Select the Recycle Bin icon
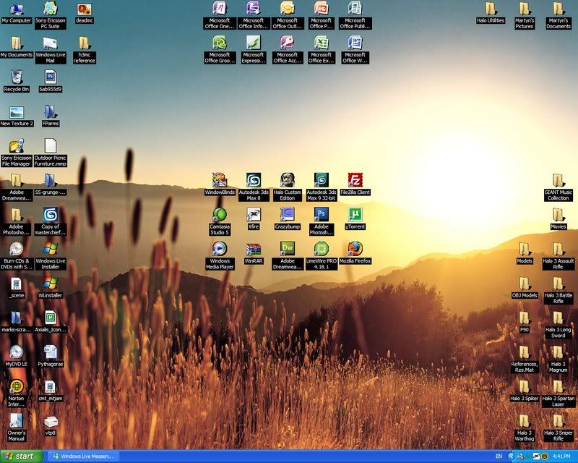 [x=16, y=77]
